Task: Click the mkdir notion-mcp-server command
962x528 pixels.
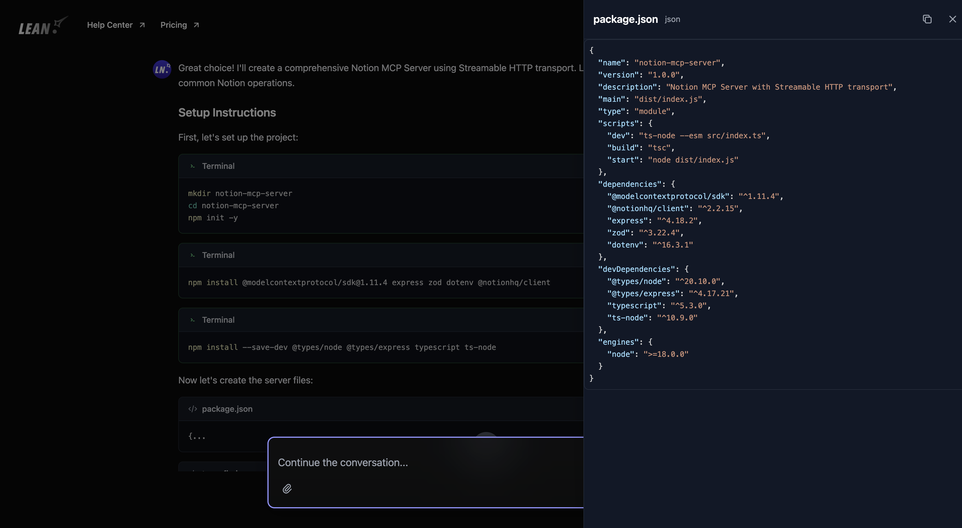Action: pos(240,193)
